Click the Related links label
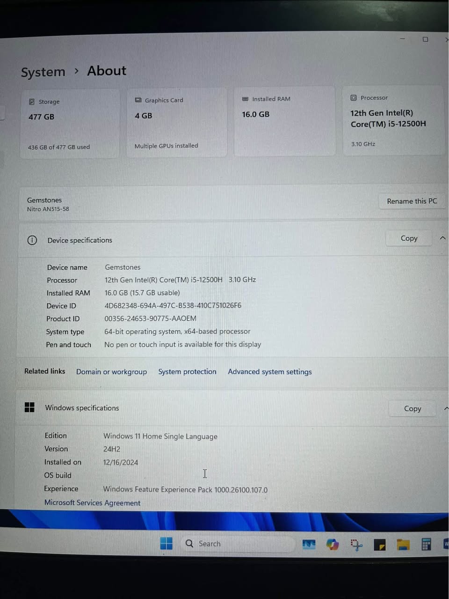449x599 pixels. (x=44, y=371)
